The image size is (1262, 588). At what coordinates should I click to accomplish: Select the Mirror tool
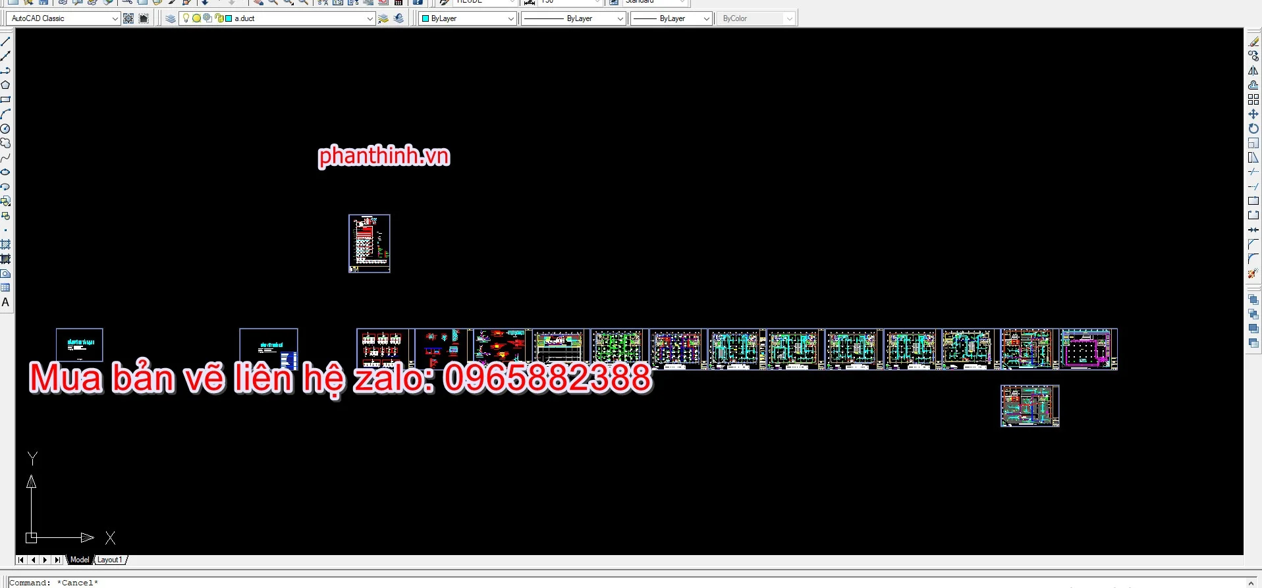click(x=1253, y=70)
